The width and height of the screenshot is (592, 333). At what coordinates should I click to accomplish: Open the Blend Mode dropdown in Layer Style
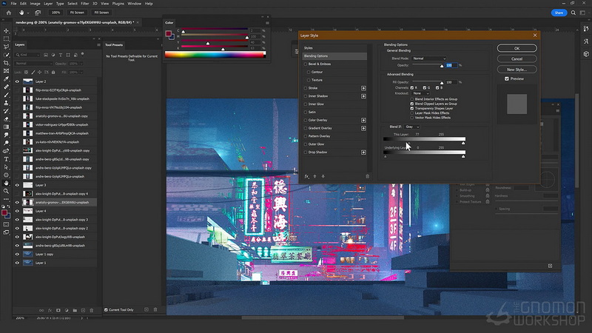click(x=429, y=58)
